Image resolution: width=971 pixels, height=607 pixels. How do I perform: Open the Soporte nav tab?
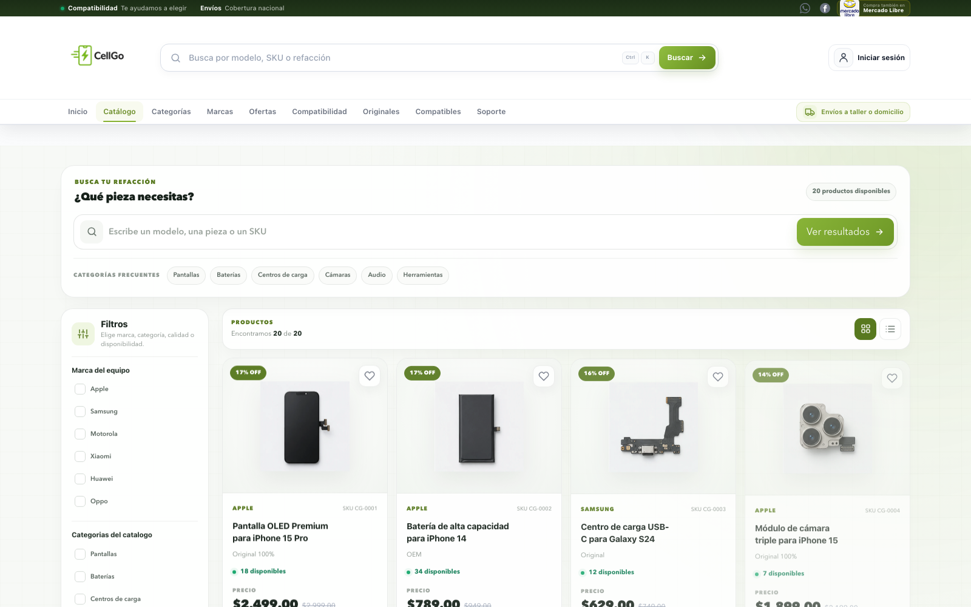491,112
